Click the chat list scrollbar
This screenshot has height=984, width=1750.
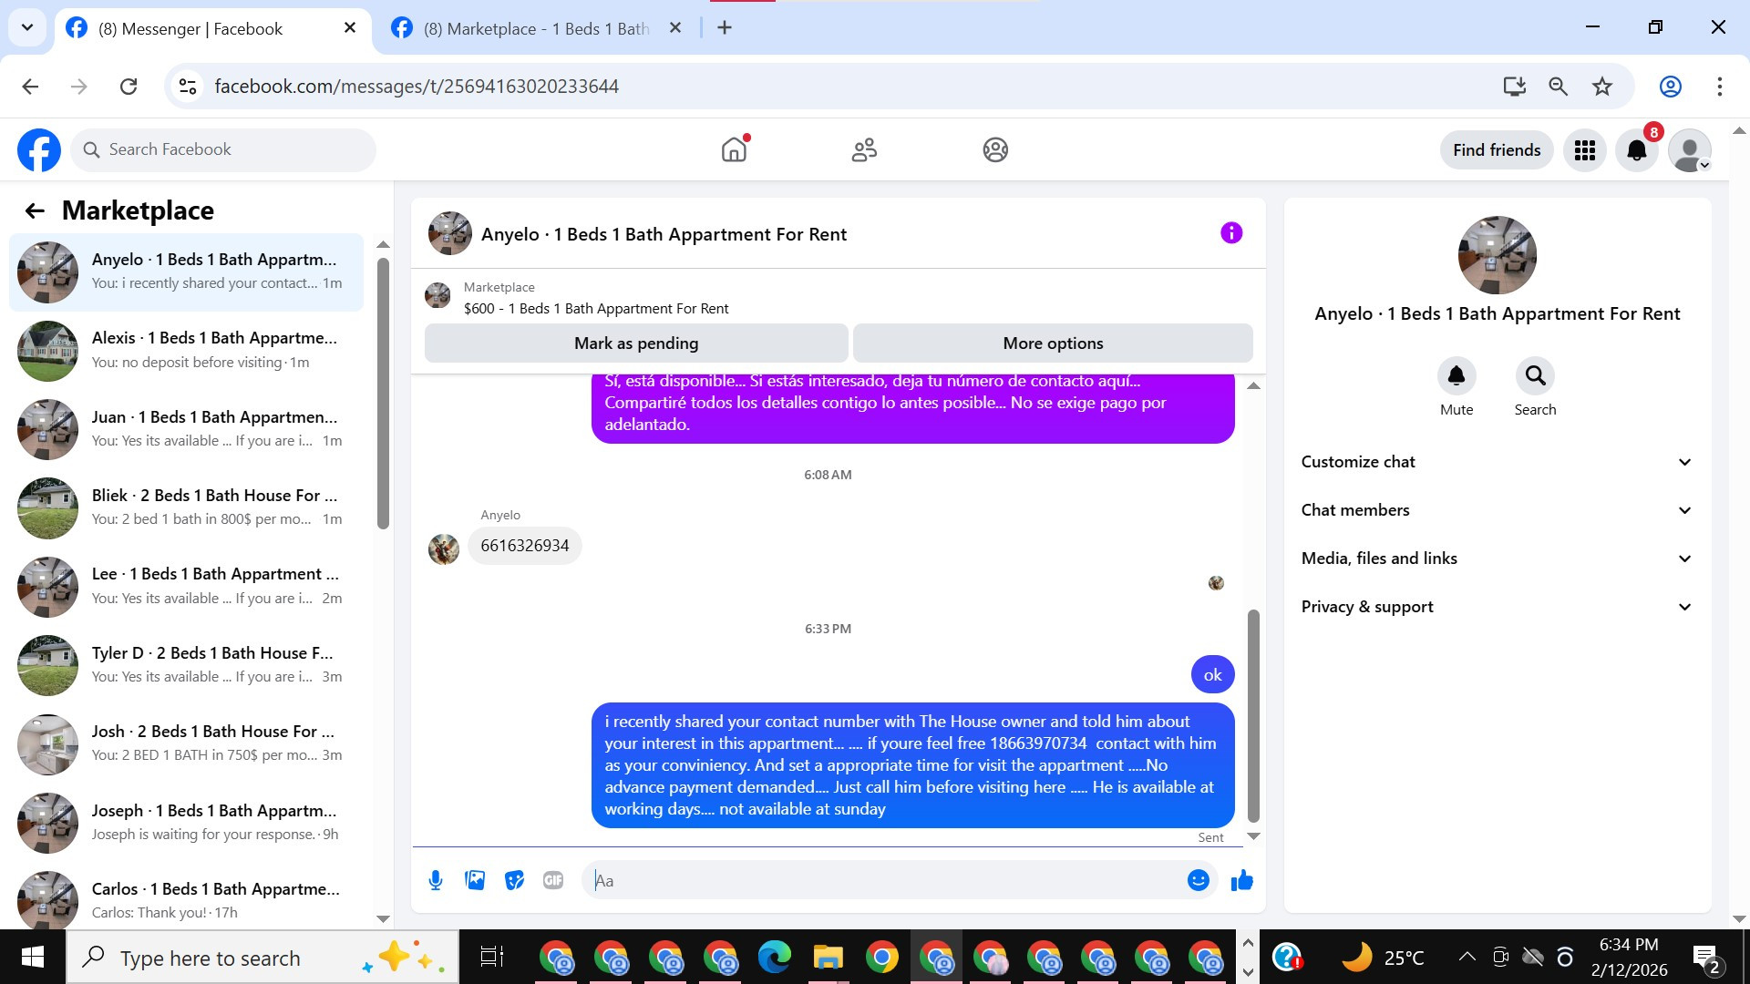384,393
